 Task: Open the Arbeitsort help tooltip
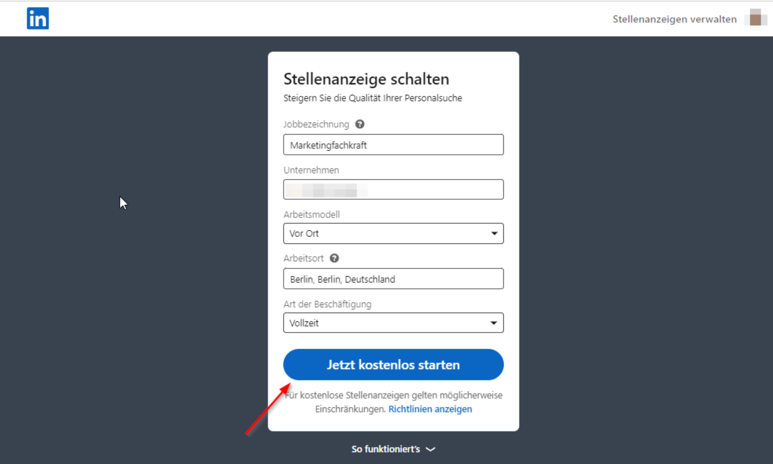click(334, 258)
